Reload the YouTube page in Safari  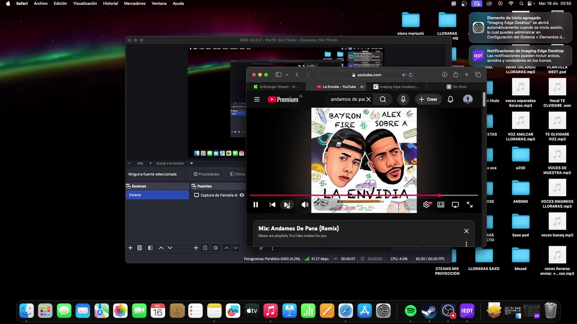tap(410, 75)
